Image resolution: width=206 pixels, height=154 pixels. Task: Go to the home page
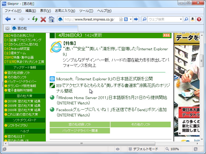tap(51, 19)
